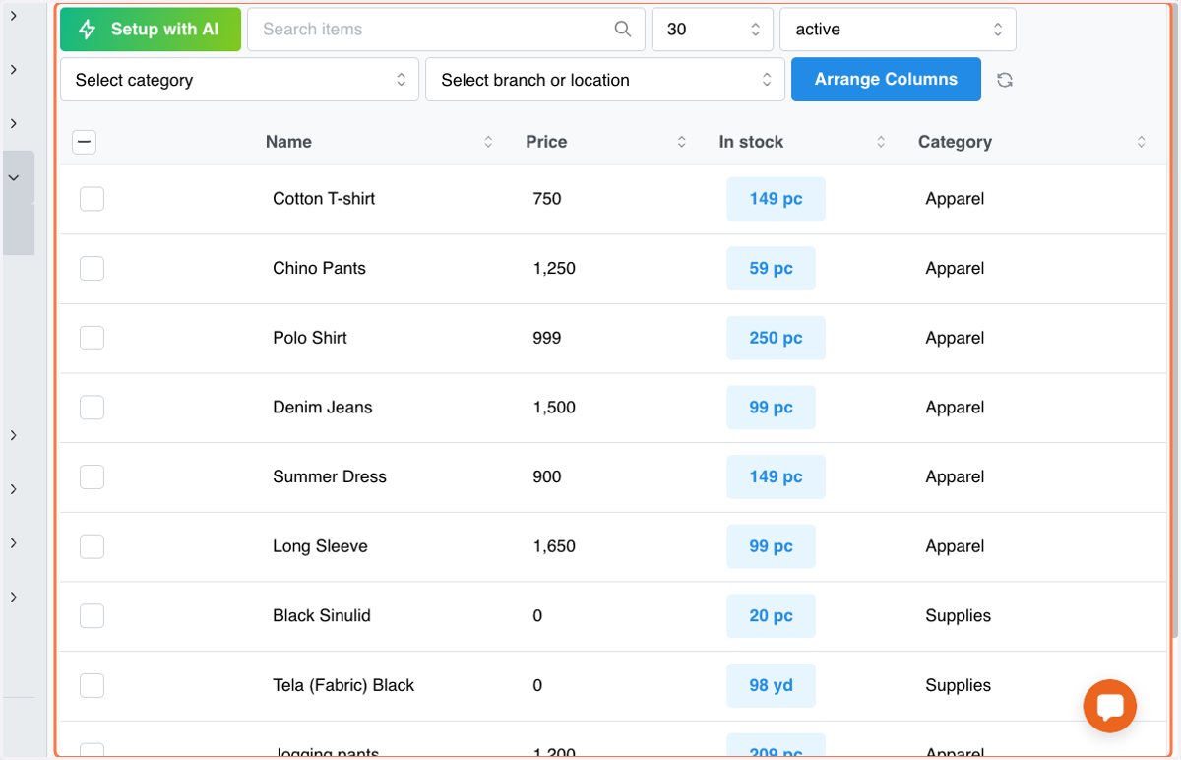Click the 250 pc stock badge
Image resolution: width=1181 pixels, height=760 pixels.
[x=776, y=338]
